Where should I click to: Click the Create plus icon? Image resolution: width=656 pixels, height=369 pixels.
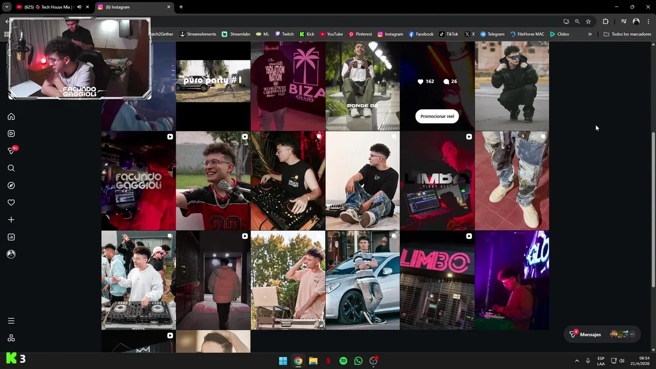click(11, 220)
